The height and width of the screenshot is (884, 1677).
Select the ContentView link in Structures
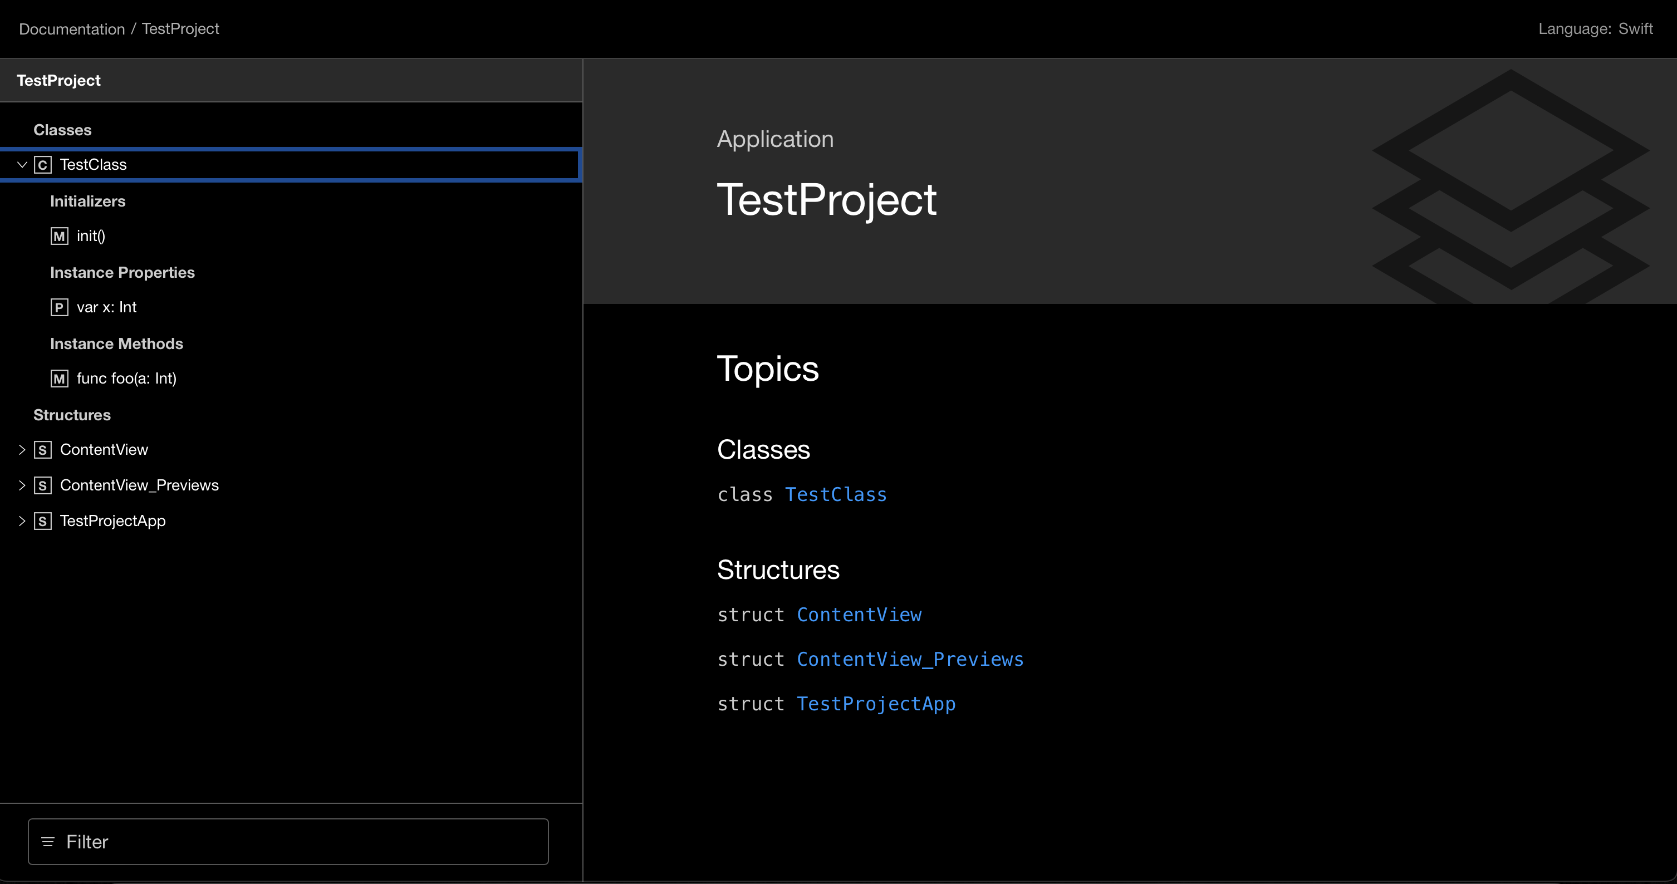(860, 615)
